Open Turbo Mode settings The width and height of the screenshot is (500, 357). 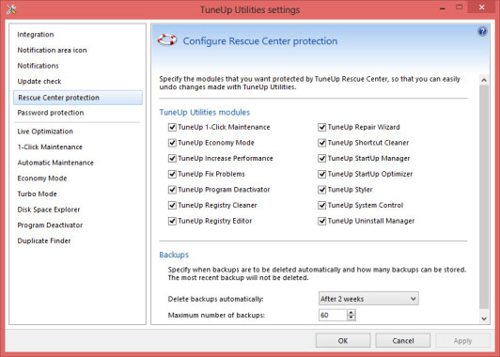click(37, 194)
